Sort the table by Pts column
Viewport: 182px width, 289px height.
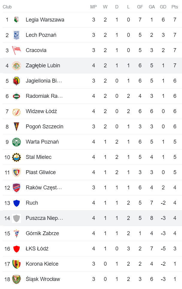(175, 7)
